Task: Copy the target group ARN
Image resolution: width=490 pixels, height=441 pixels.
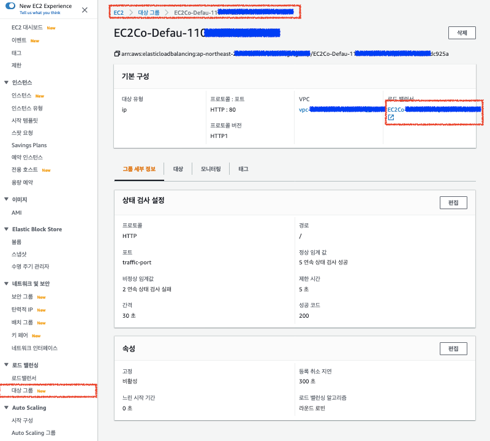Action: point(117,54)
